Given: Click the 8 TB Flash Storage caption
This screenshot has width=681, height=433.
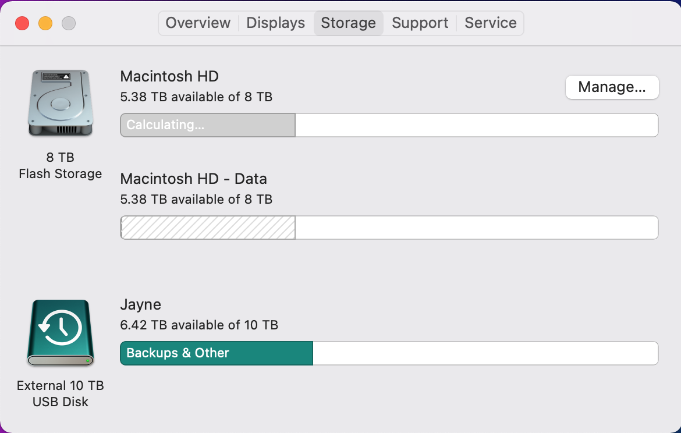Looking at the screenshot, I should [60, 165].
